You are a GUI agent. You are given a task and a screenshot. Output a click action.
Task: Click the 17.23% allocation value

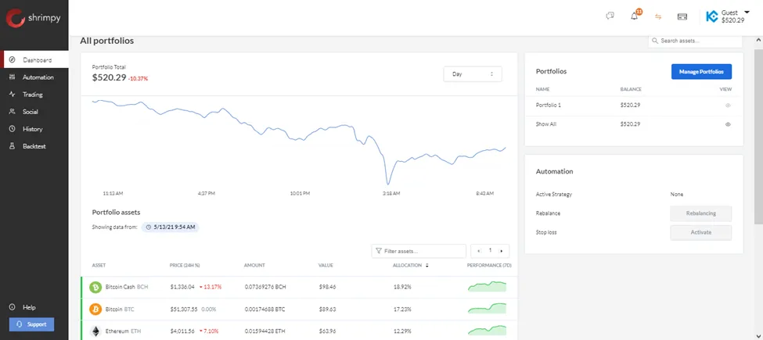click(402, 309)
